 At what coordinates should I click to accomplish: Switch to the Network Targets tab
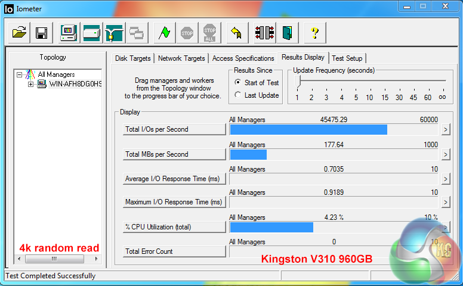[181, 58]
